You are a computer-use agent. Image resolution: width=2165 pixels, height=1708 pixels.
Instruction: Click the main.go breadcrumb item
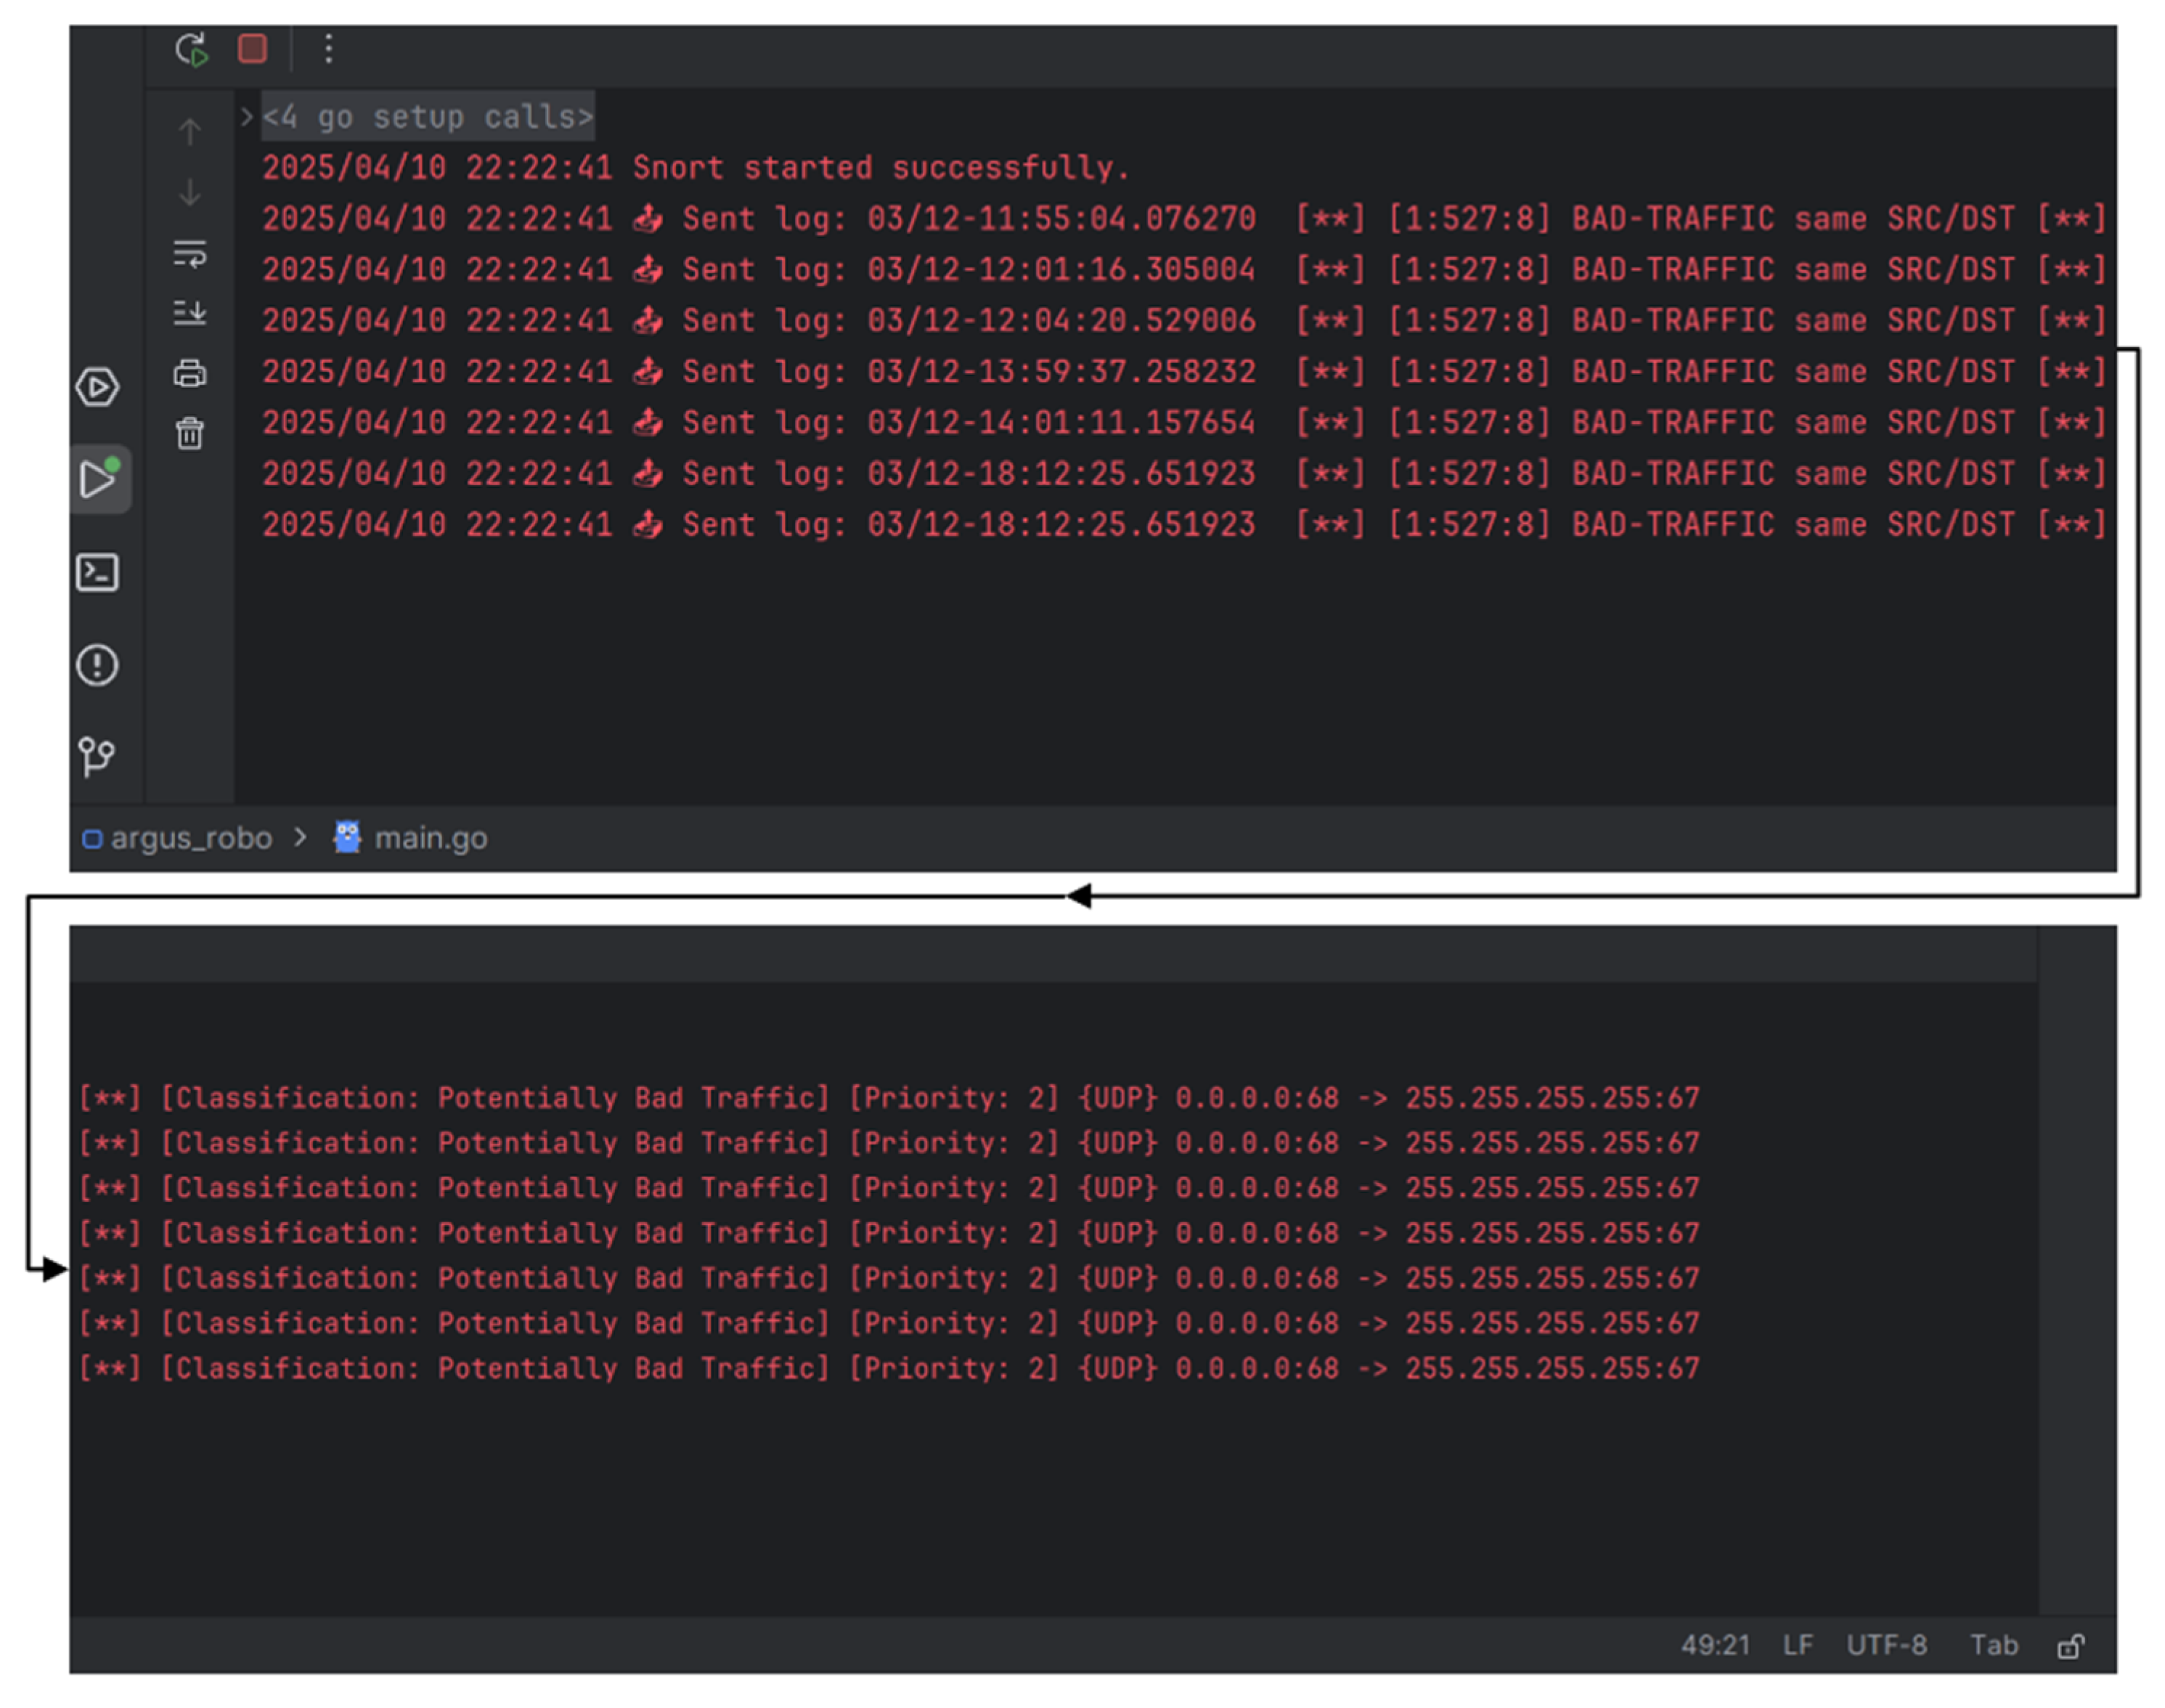tap(430, 838)
